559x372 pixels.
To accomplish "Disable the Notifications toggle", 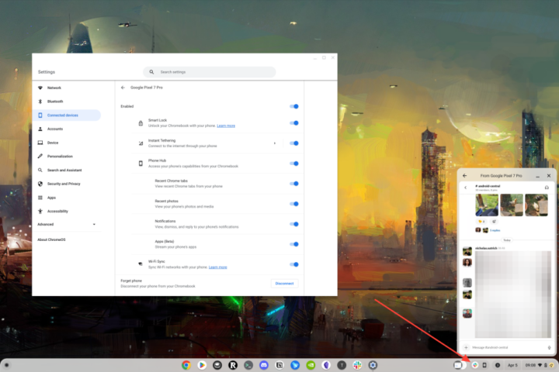I will point(293,224).
